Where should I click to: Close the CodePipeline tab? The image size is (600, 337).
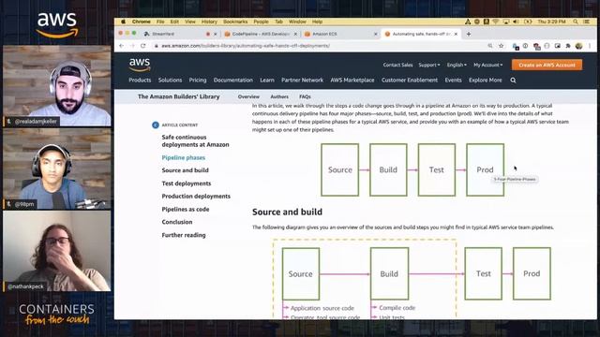point(295,34)
